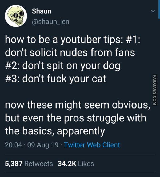View the Retweets label list

tap(38, 164)
